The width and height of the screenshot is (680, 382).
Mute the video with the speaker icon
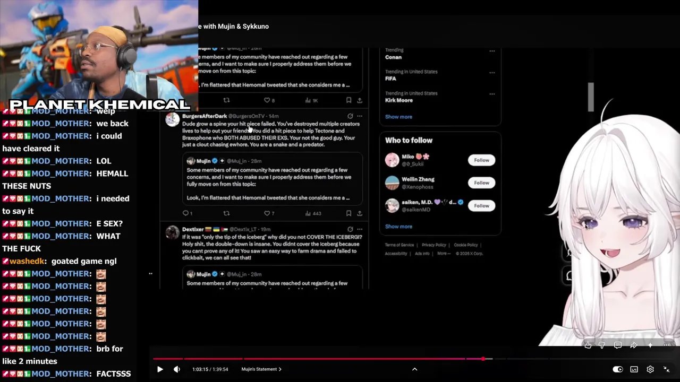[x=177, y=369]
